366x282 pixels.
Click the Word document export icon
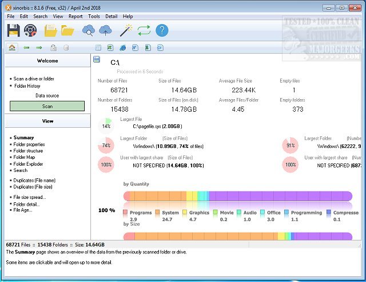(135, 48)
